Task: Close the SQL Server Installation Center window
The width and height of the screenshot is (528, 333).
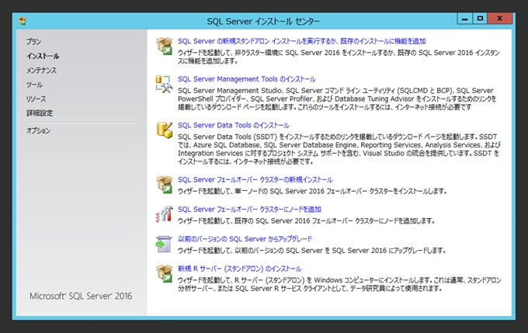Action: pyautogui.click(x=500, y=19)
